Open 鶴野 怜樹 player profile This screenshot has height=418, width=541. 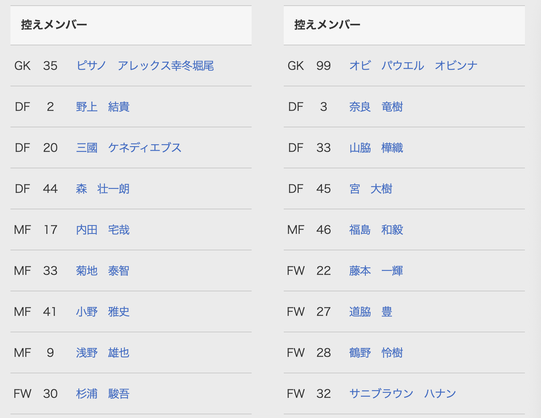coord(376,352)
